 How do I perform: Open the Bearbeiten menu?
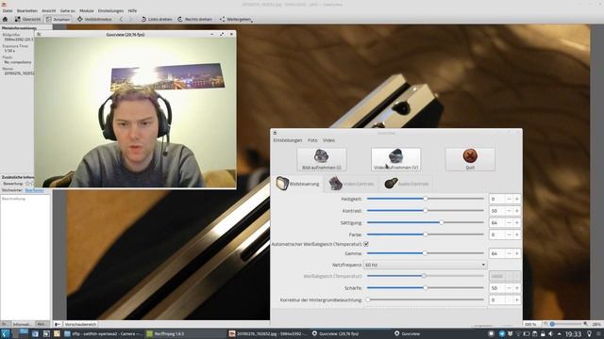27,10
